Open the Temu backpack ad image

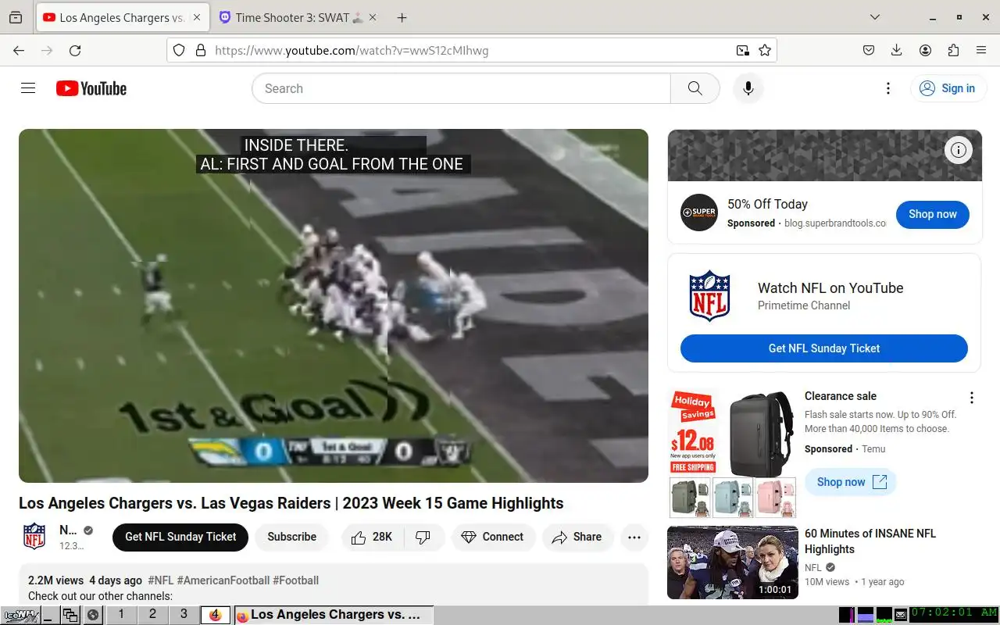point(733,453)
